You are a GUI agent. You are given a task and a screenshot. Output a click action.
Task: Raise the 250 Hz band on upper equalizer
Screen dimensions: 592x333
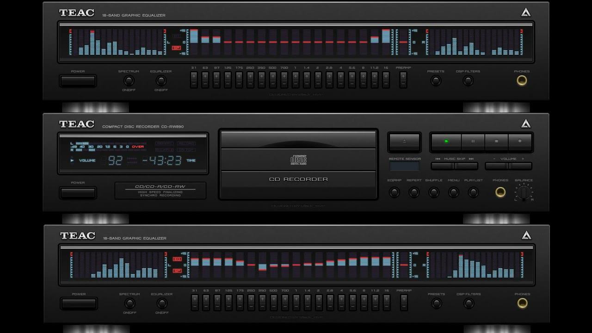click(x=250, y=76)
